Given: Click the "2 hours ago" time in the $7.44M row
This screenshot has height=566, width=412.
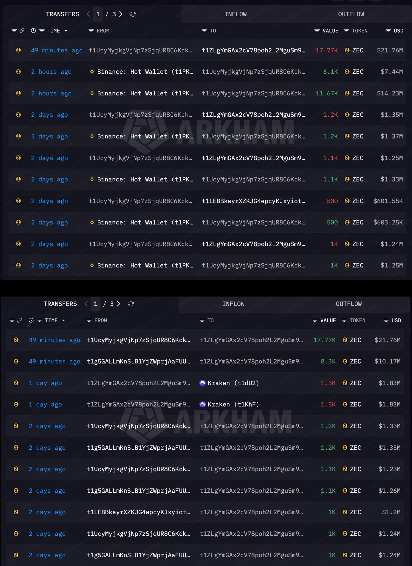Looking at the screenshot, I should [51, 72].
